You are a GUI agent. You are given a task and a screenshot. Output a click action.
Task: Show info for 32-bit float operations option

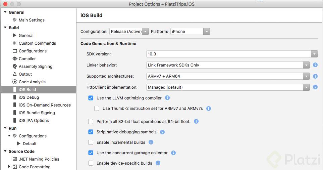coord(196,121)
